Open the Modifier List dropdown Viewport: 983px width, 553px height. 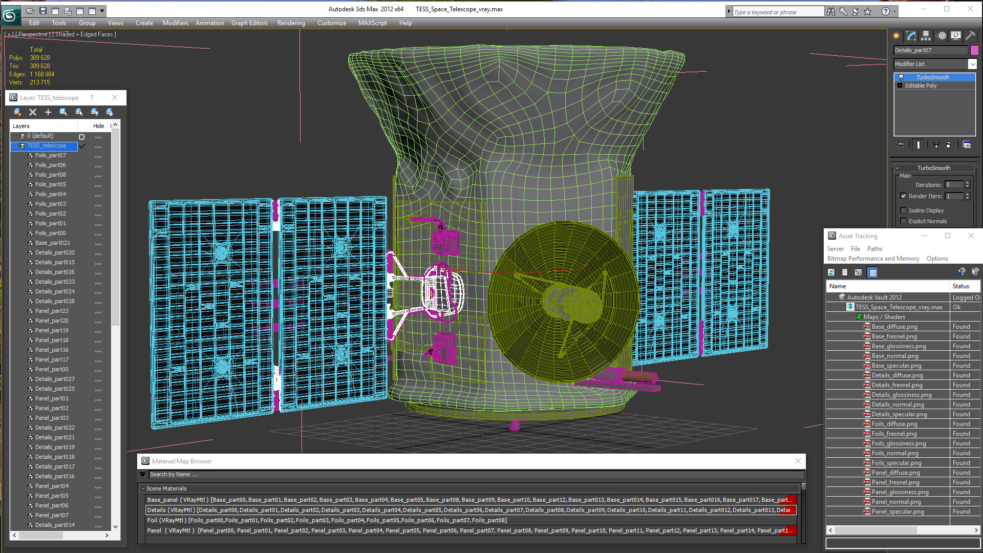[972, 64]
